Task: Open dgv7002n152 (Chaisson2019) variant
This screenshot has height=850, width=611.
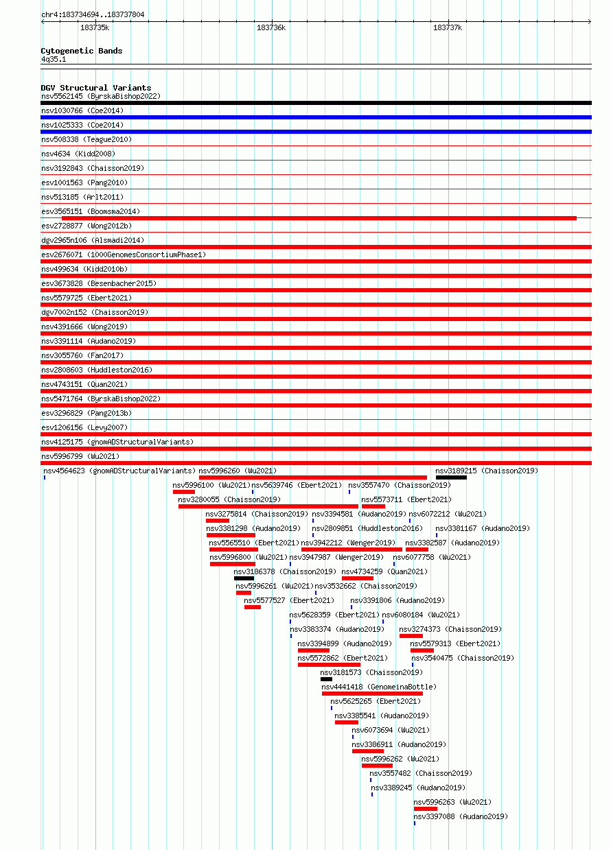Action: click(x=95, y=313)
